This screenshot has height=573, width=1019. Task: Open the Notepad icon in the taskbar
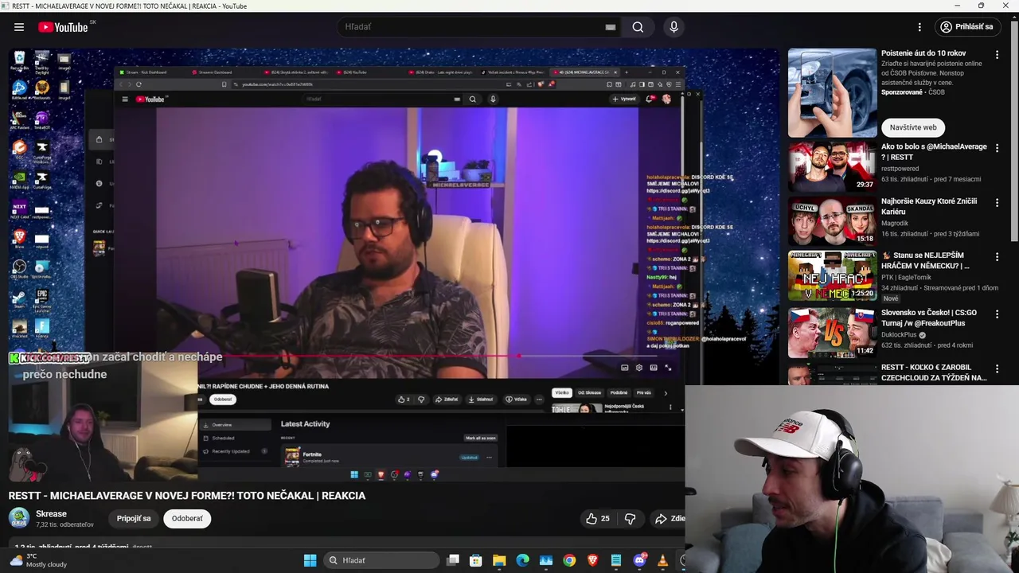pyautogui.click(x=616, y=560)
